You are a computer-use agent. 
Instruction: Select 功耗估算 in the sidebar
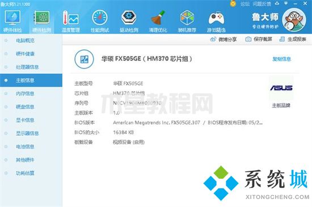31,173
